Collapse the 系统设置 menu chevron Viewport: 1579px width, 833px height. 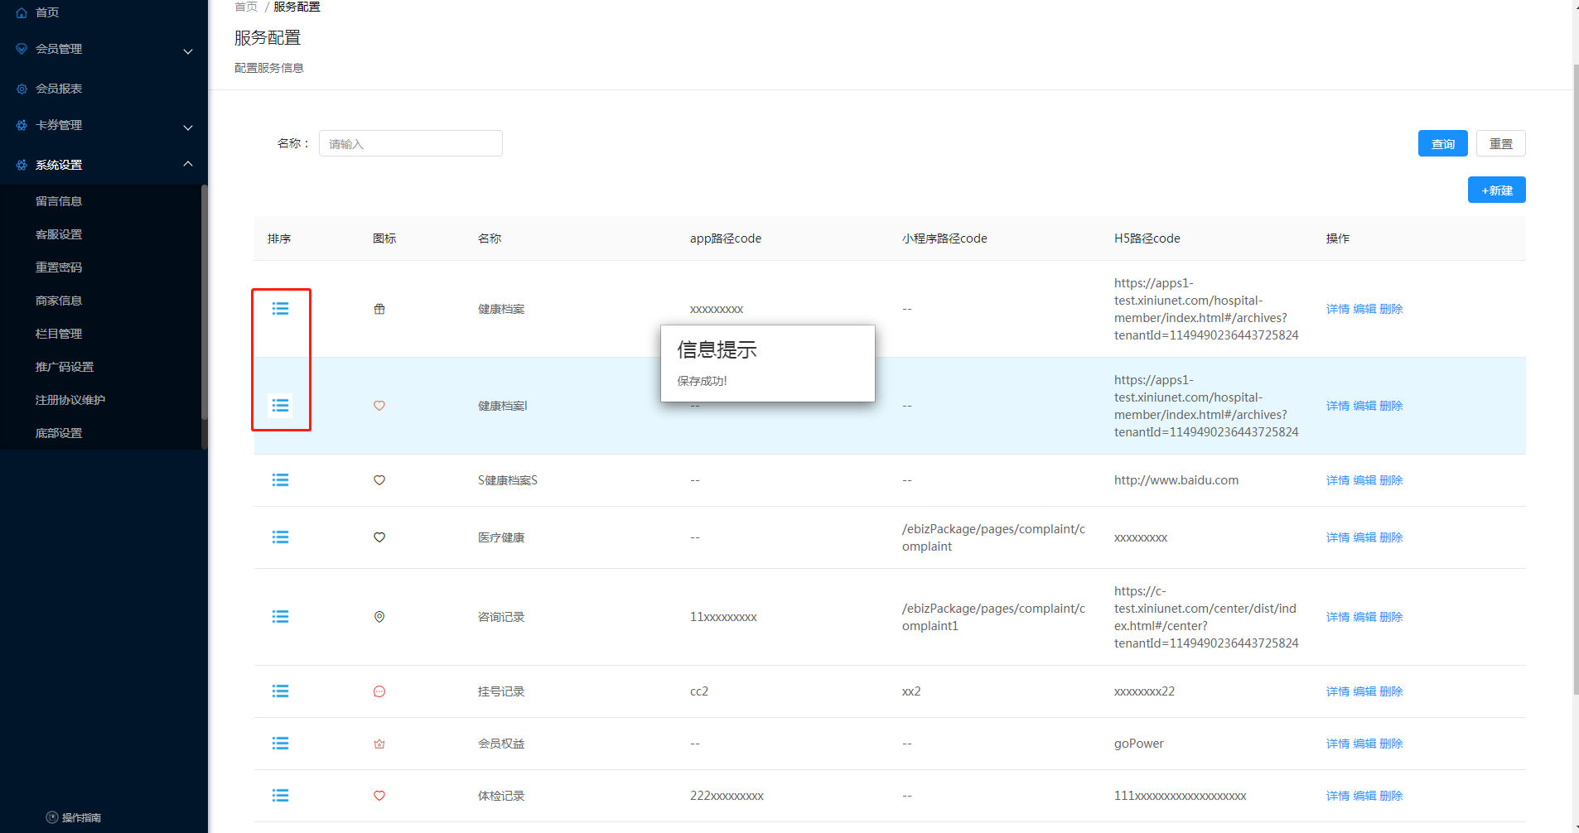pos(188,164)
